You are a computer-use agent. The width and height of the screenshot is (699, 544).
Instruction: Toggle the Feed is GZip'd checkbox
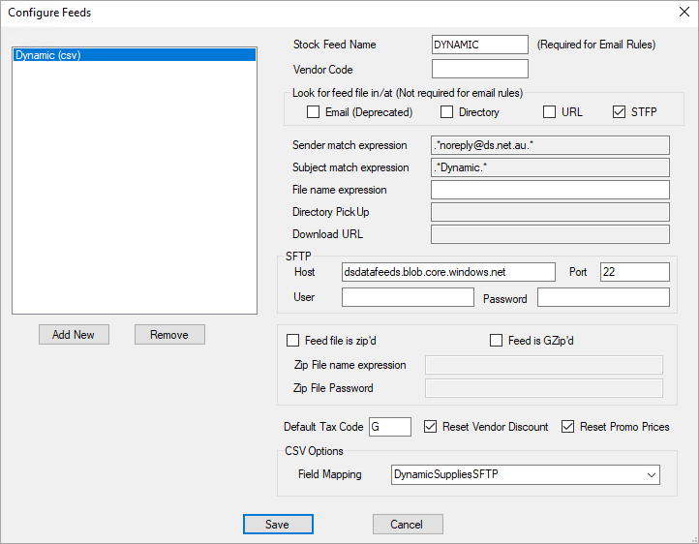497,341
